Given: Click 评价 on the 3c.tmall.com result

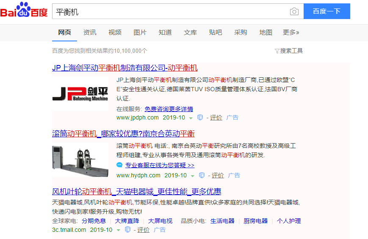Looking at the screenshot, I should 144,230.
